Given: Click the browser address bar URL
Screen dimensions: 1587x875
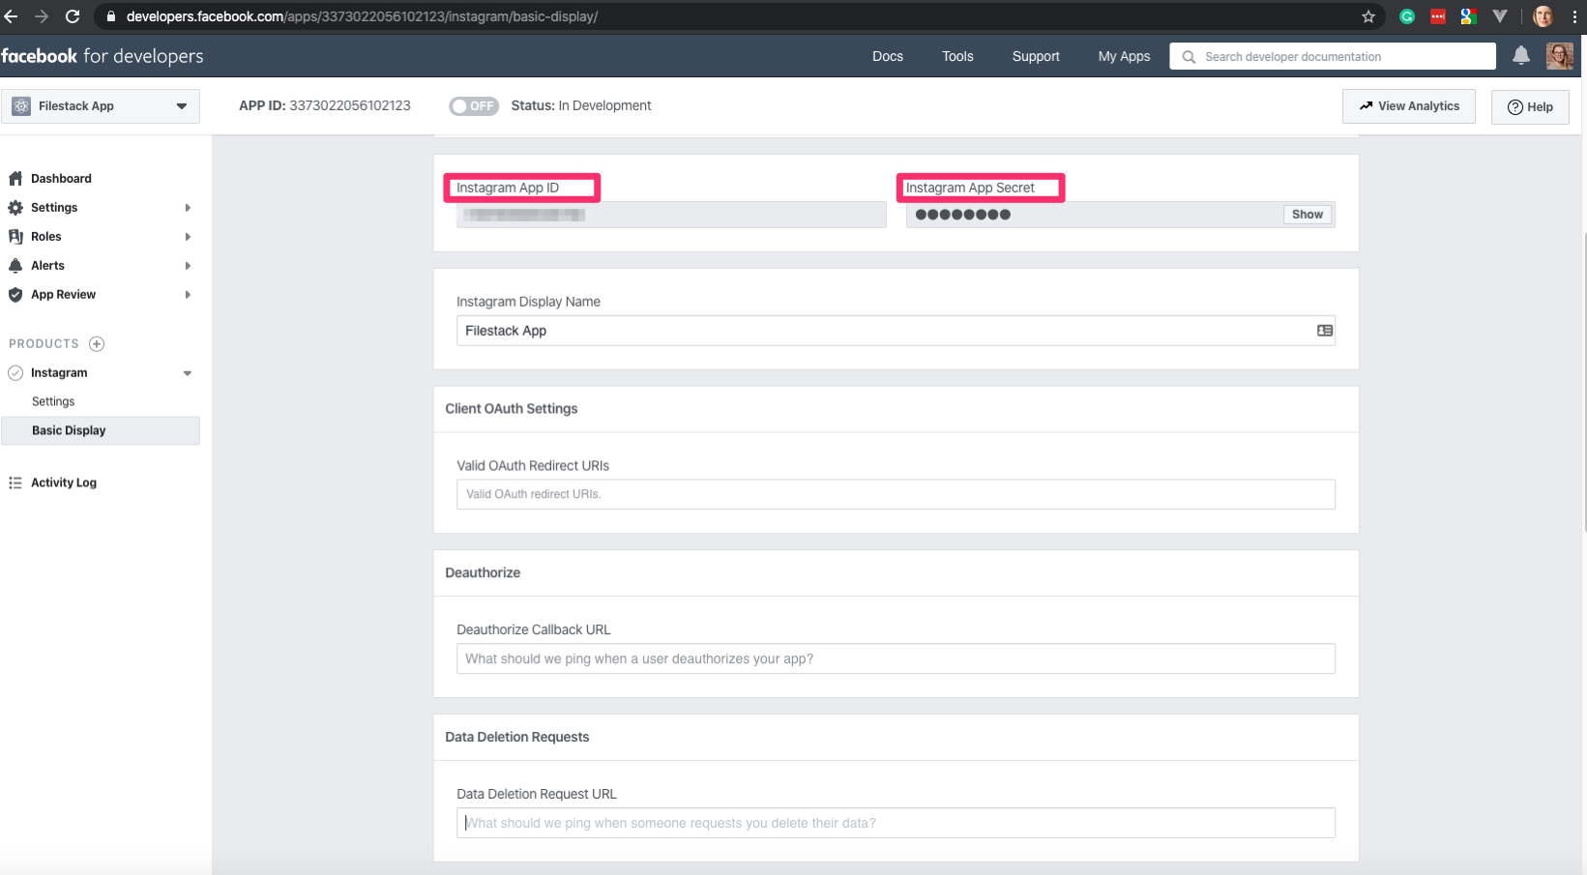Looking at the screenshot, I should pyautogui.click(x=362, y=16).
